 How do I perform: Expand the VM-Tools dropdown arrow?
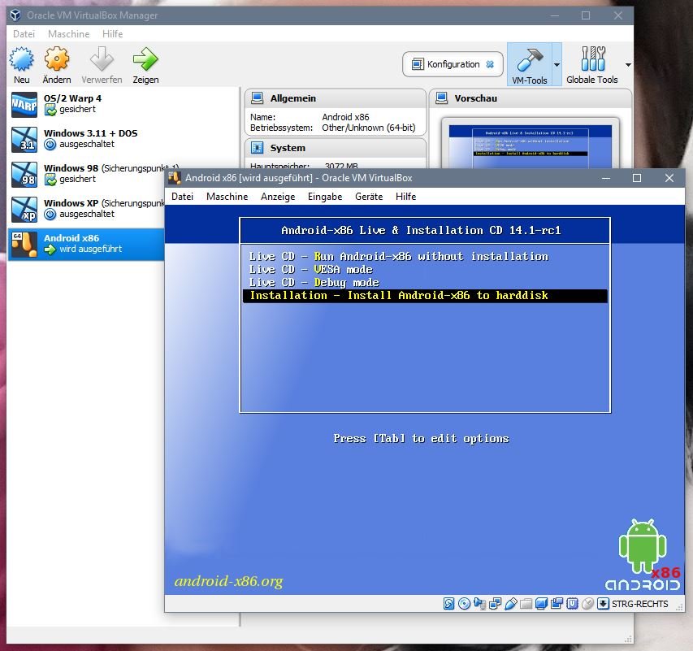(x=557, y=64)
